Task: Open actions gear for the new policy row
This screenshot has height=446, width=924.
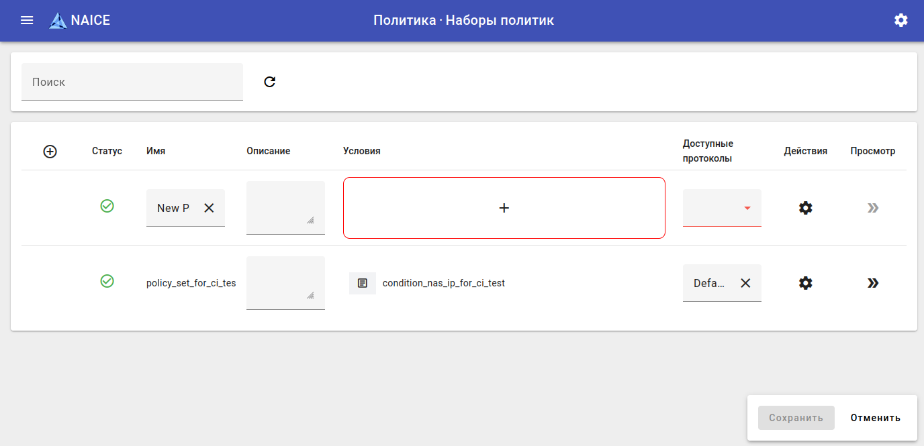Action: pos(805,208)
